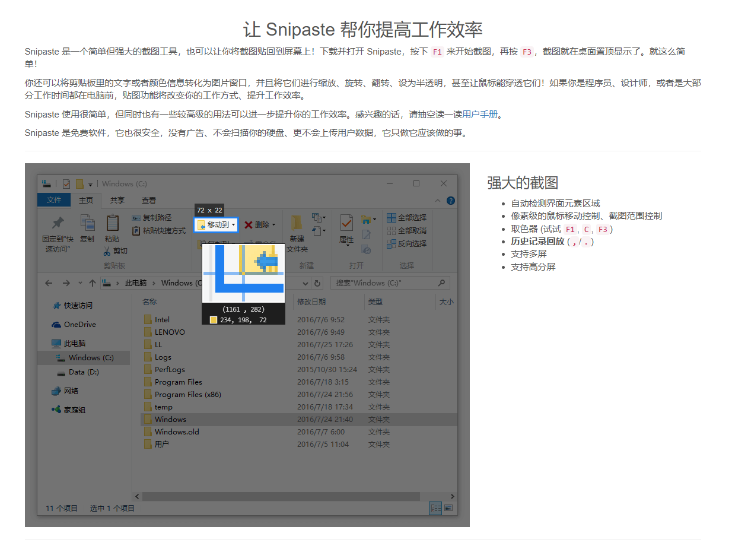Click the yellow color swatch in Snipaste magnifier

click(214, 320)
